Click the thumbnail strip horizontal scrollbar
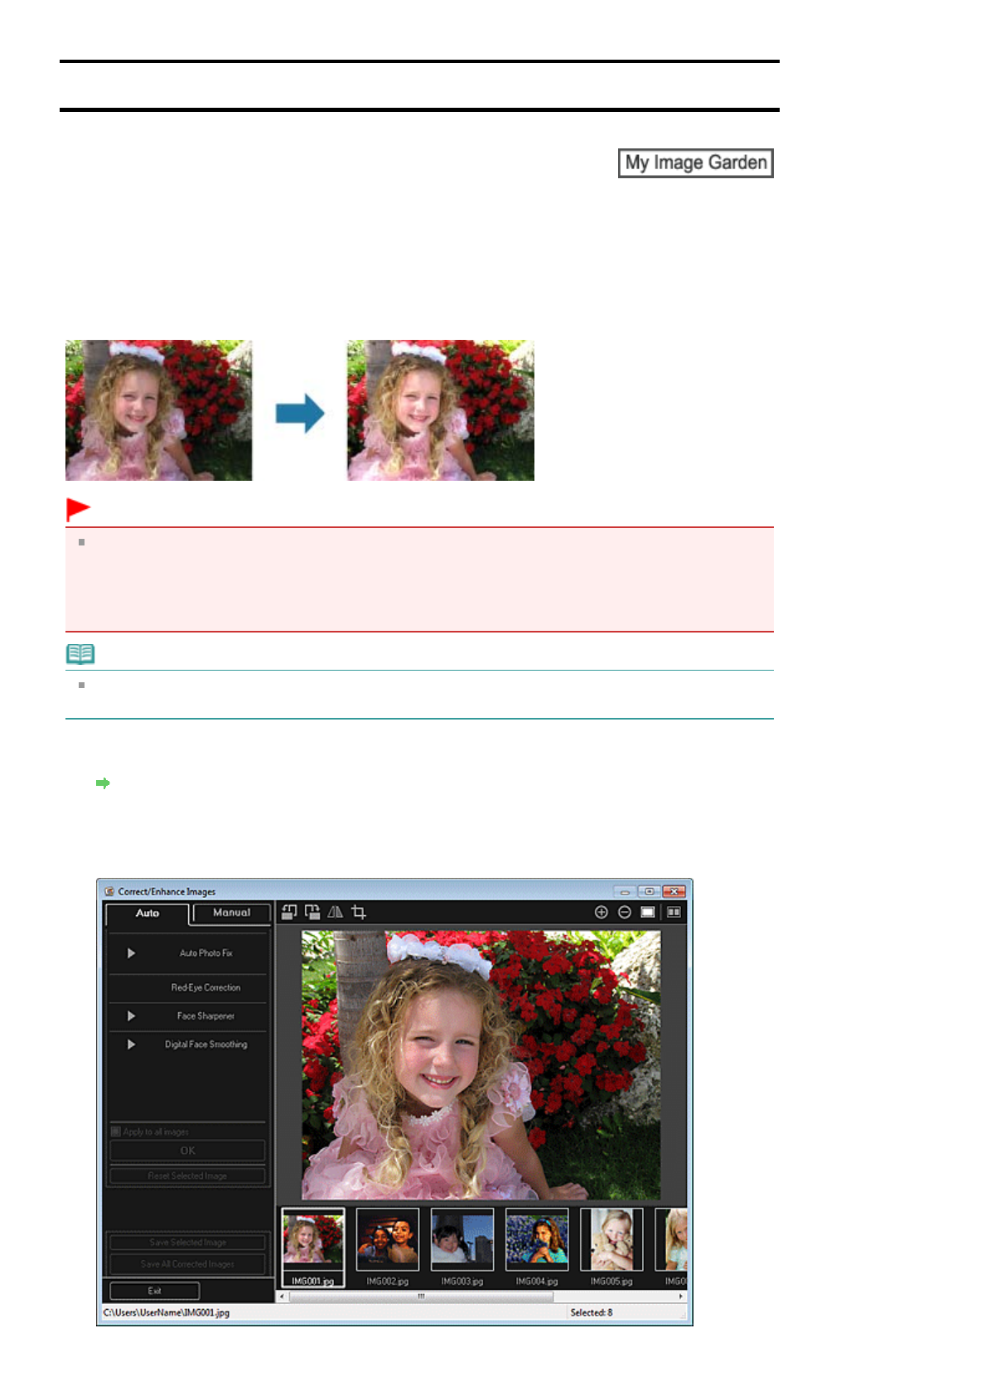 421,1297
